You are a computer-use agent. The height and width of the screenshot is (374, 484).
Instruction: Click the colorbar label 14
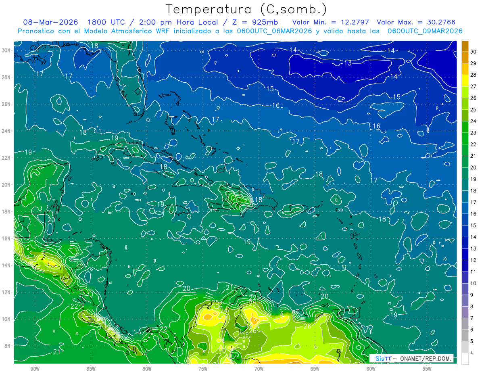coord(474,237)
